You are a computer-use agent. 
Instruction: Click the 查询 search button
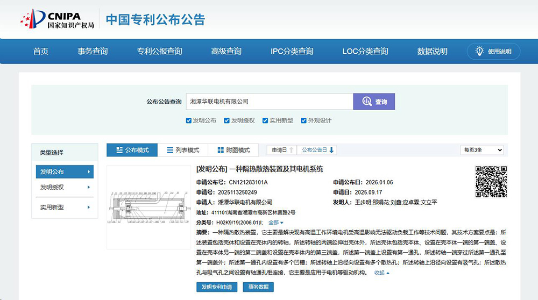click(x=374, y=101)
